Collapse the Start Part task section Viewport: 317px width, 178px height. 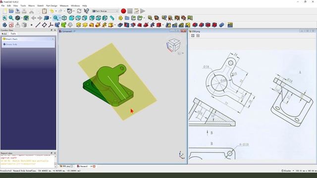(x=53, y=39)
